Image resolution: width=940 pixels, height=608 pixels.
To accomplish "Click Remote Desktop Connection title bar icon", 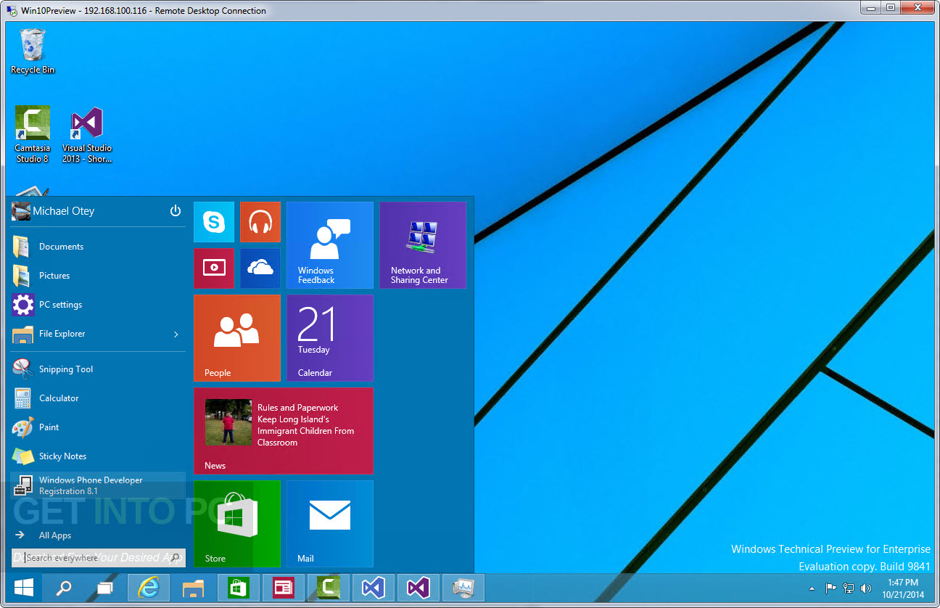I will (x=12, y=11).
